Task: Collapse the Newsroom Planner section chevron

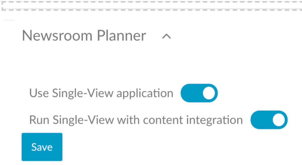Action: [x=166, y=37]
